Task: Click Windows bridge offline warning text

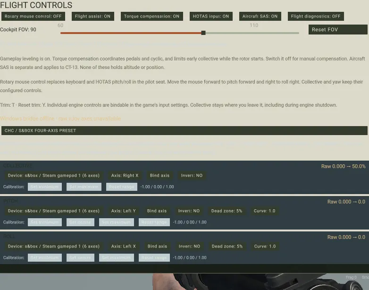Action: click(60, 119)
